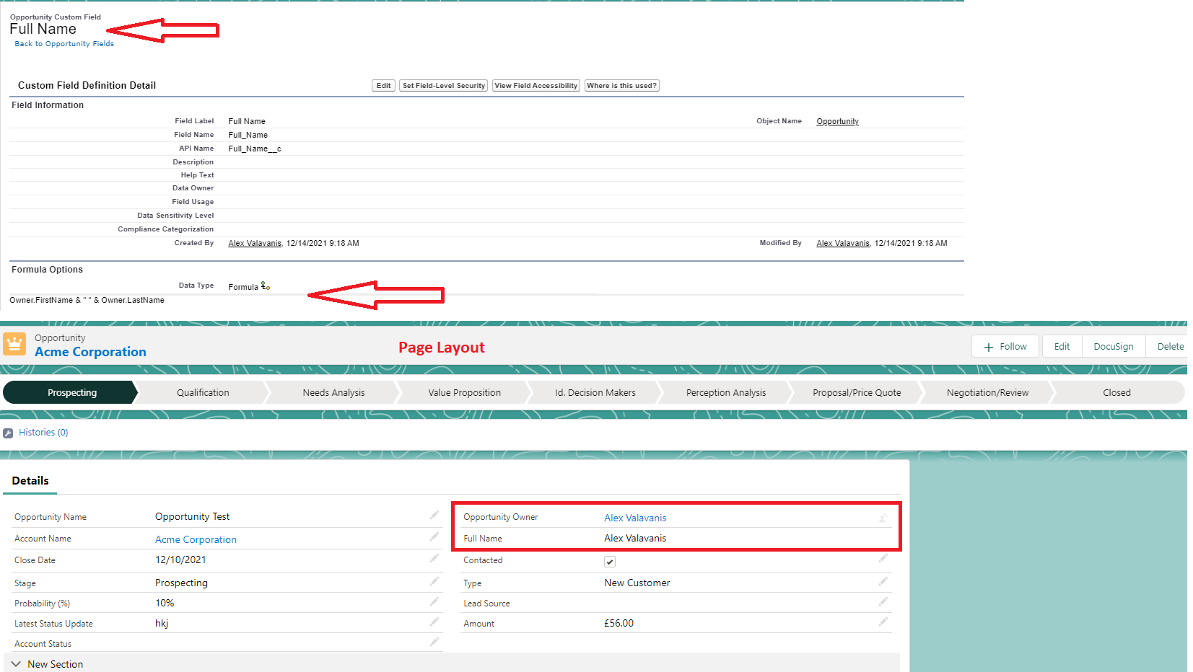Open the Details tab
1193x672 pixels.
[x=30, y=481]
